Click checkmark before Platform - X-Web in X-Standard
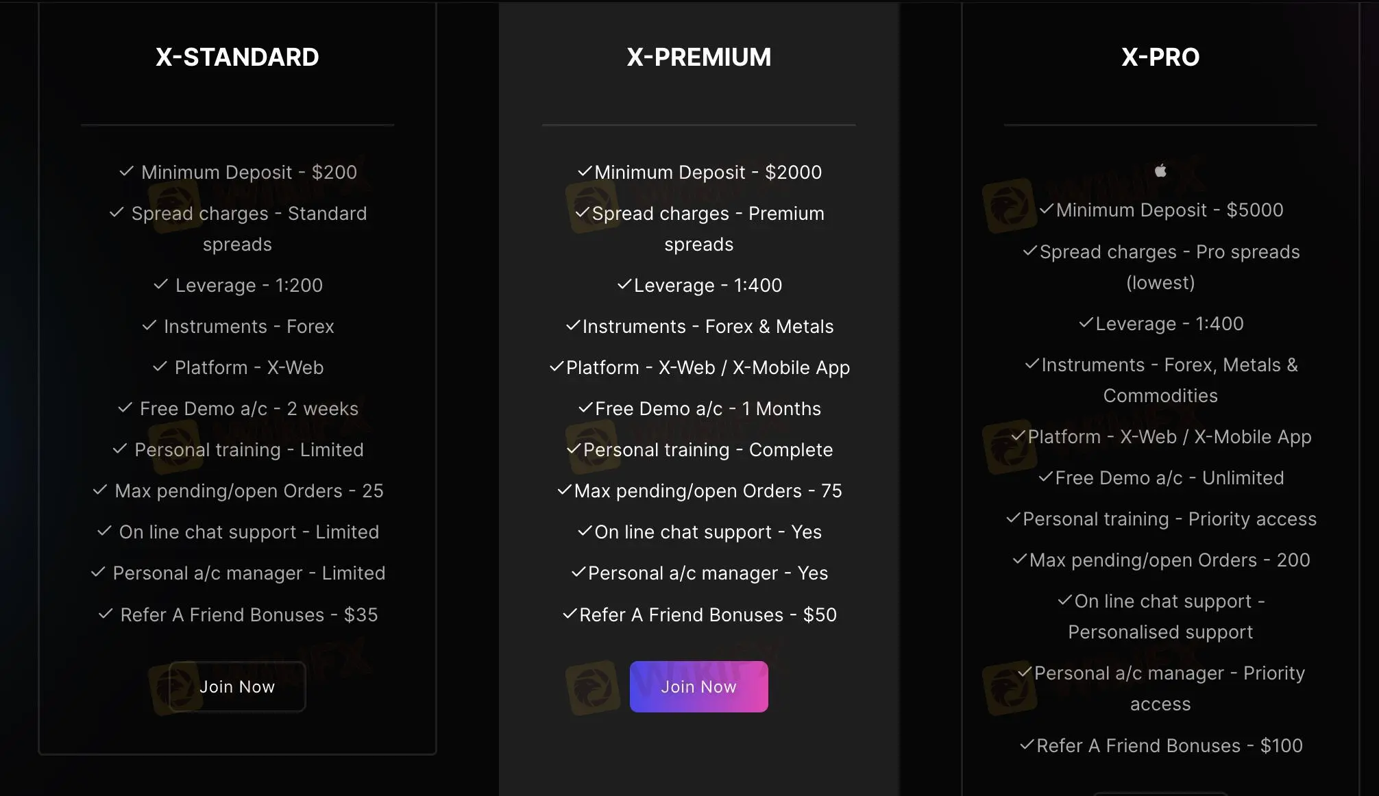 pyautogui.click(x=160, y=366)
